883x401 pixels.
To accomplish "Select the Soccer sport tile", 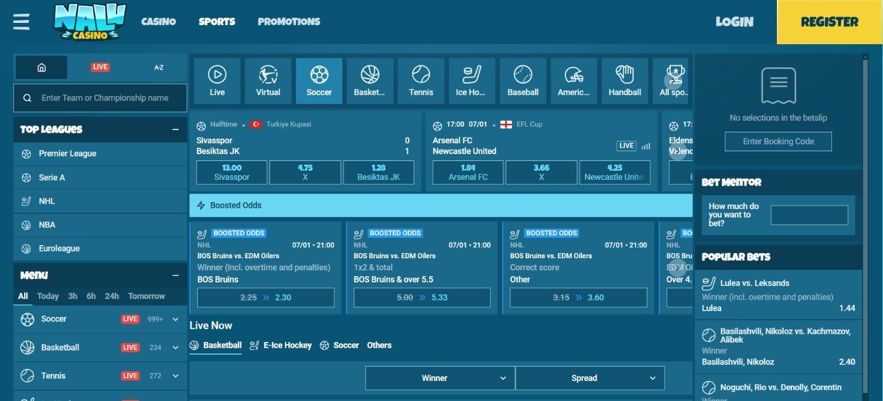I will click(319, 81).
